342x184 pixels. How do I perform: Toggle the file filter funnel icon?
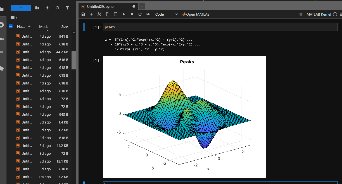(67, 8)
